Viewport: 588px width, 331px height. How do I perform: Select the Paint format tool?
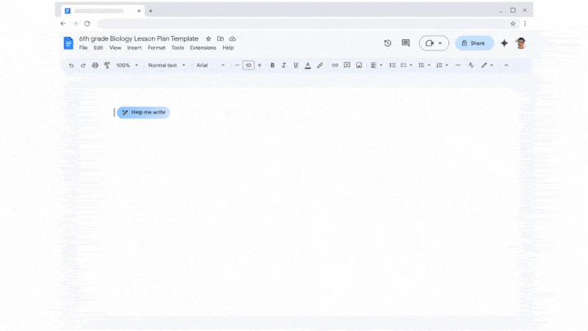(x=106, y=65)
